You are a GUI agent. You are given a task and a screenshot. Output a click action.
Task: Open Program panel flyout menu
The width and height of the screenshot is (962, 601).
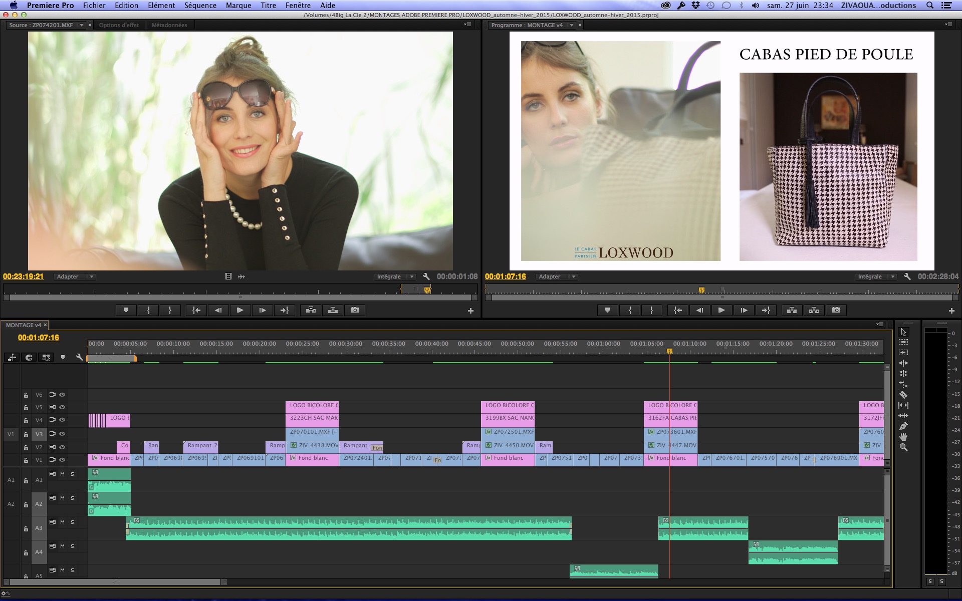(x=948, y=25)
